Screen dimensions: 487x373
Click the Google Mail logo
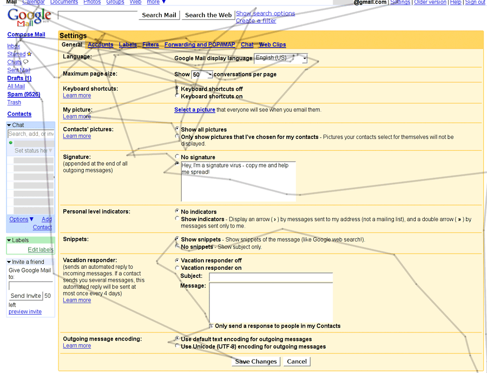tap(29, 17)
